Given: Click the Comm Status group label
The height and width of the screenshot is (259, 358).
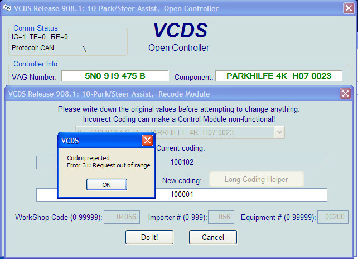Looking at the screenshot, I should [x=36, y=28].
